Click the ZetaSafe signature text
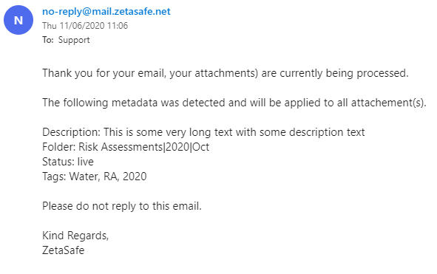Viewport: 437px width, 274px height. (63, 250)
